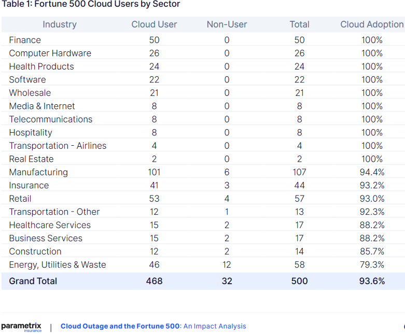Click the Grand Total adoption value 93.6%

point(372,281)
